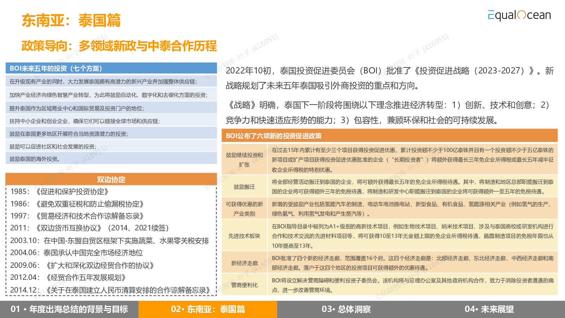
Task: Select row 加快产业经济向绿色智慧产业转型
Action: click(x=111, y=95)
